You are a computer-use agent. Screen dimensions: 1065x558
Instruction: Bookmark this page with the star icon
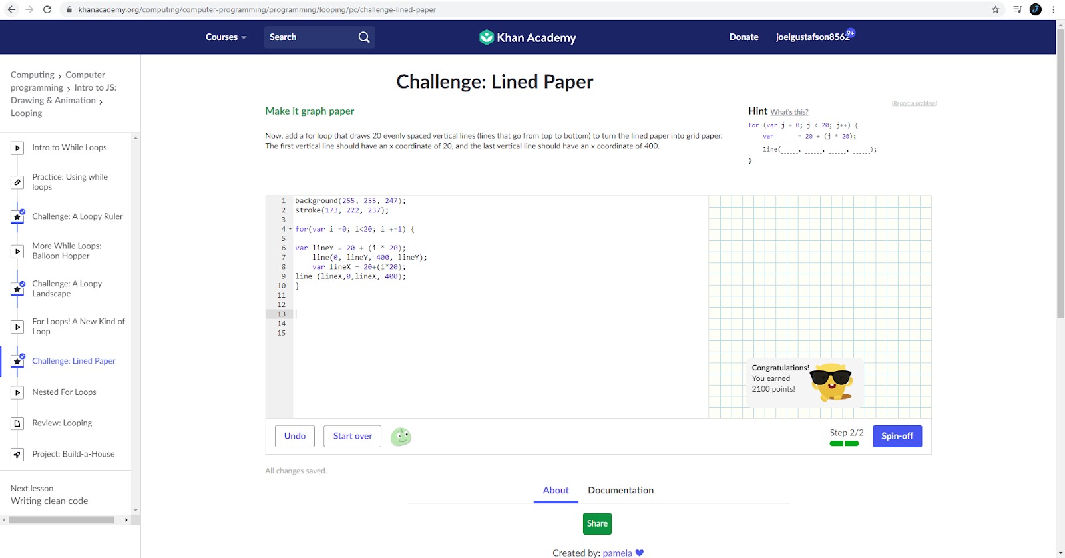(x=996, y=9)
